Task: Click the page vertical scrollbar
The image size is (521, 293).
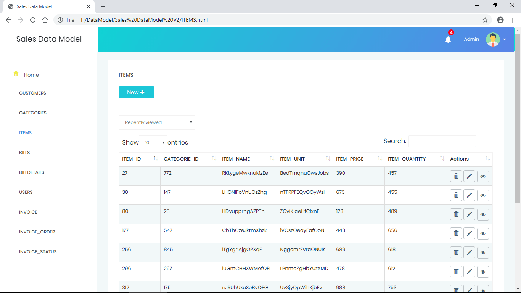Action: click(518, 118)
